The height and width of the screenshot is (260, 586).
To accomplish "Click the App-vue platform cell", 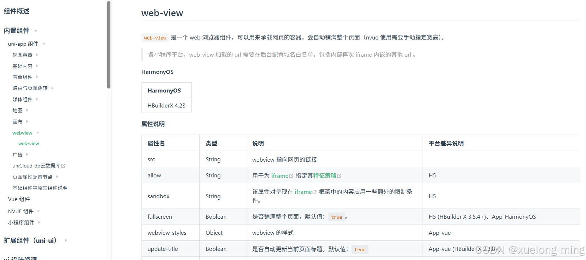I will pyautogui.click(x=501, y=233).
